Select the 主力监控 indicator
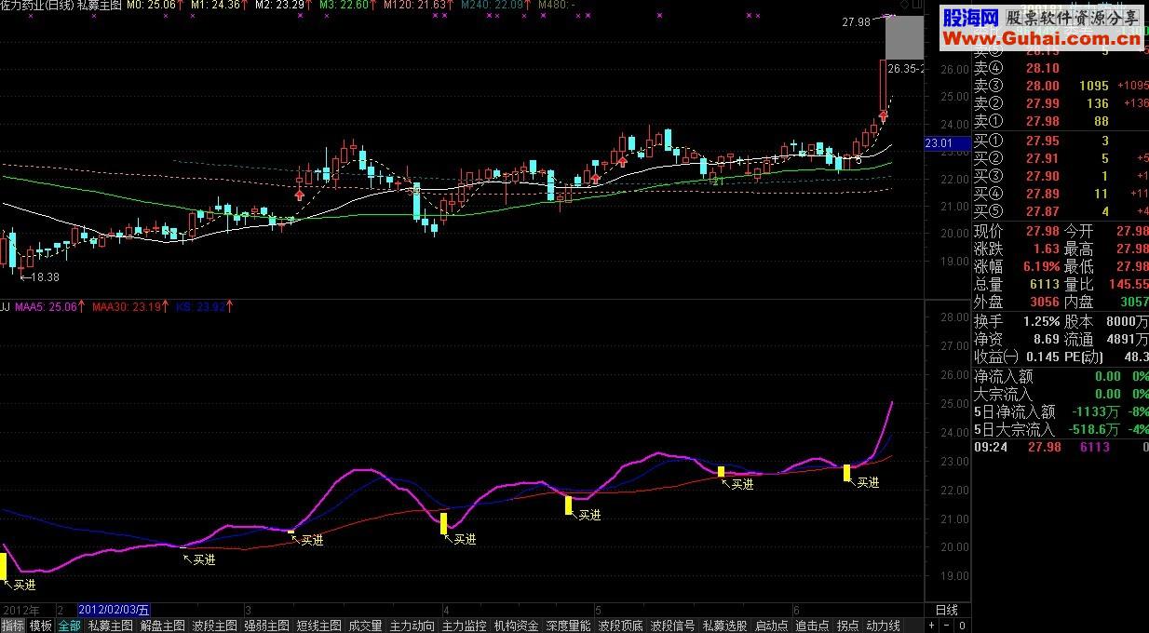Screen dimensions: 1149x633 pyautogui.click(x=464, y=626)
